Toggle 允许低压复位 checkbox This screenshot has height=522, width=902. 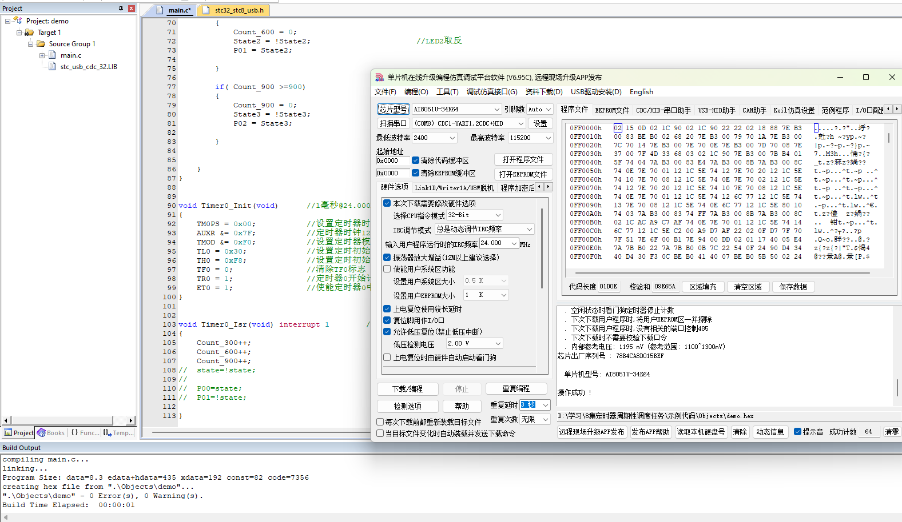pos(387,332)
